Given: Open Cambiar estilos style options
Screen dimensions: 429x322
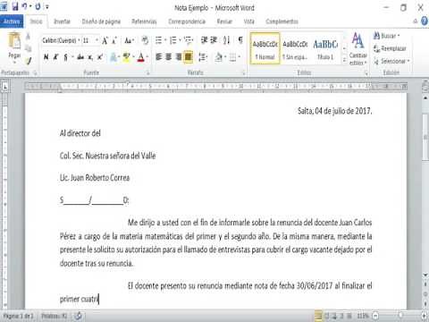Looking at the screenshot, I should [357, 48].
